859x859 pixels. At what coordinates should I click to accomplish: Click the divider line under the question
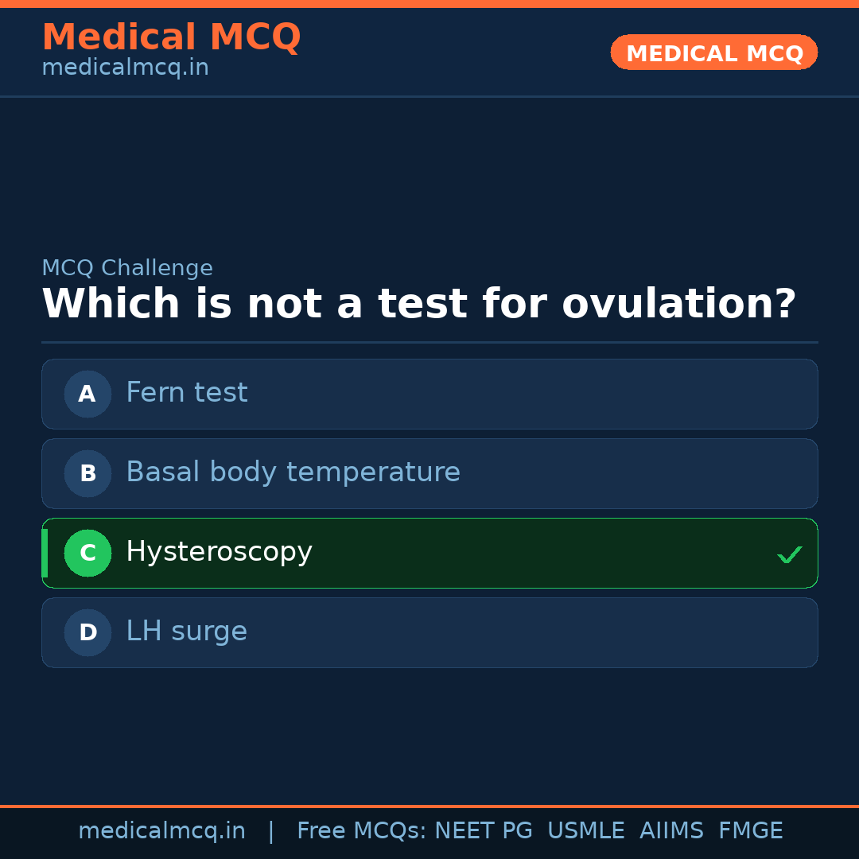click(429, 342)
